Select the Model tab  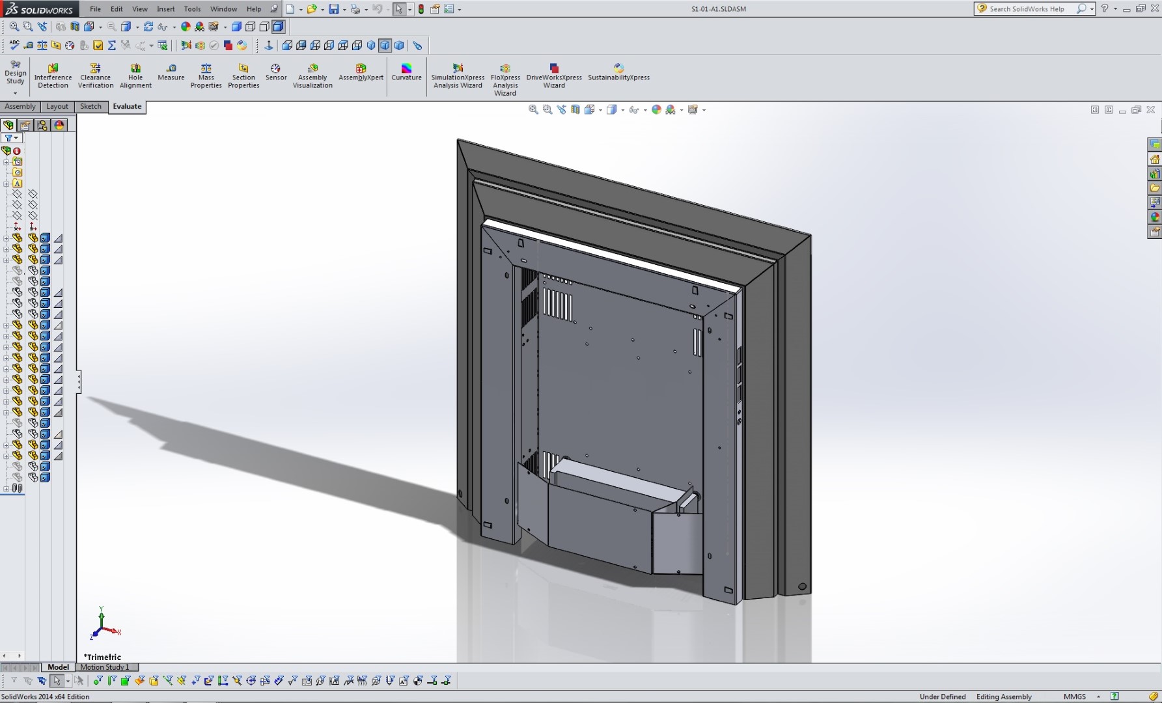point(58,667)
